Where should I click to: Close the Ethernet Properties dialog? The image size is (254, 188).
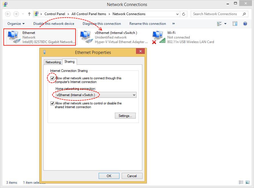[141, 51]
